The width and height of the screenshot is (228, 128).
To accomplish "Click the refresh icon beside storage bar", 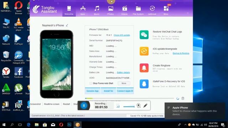I will [x=178, y=98].
